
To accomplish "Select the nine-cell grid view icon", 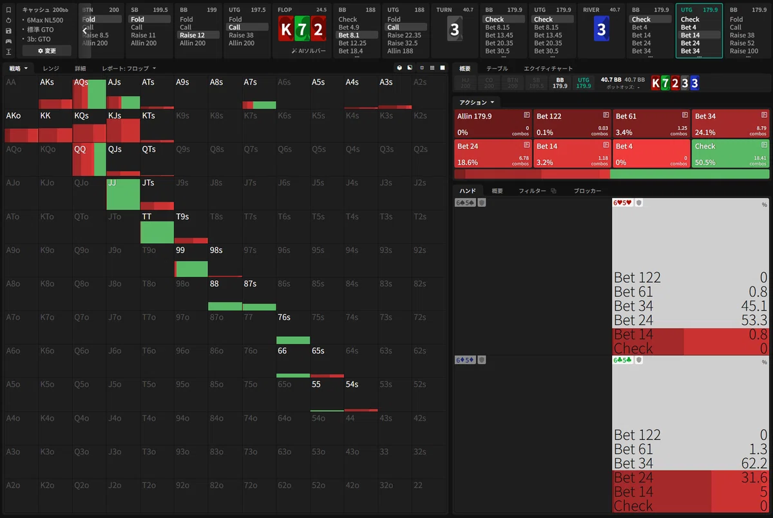I will point(432,68).
